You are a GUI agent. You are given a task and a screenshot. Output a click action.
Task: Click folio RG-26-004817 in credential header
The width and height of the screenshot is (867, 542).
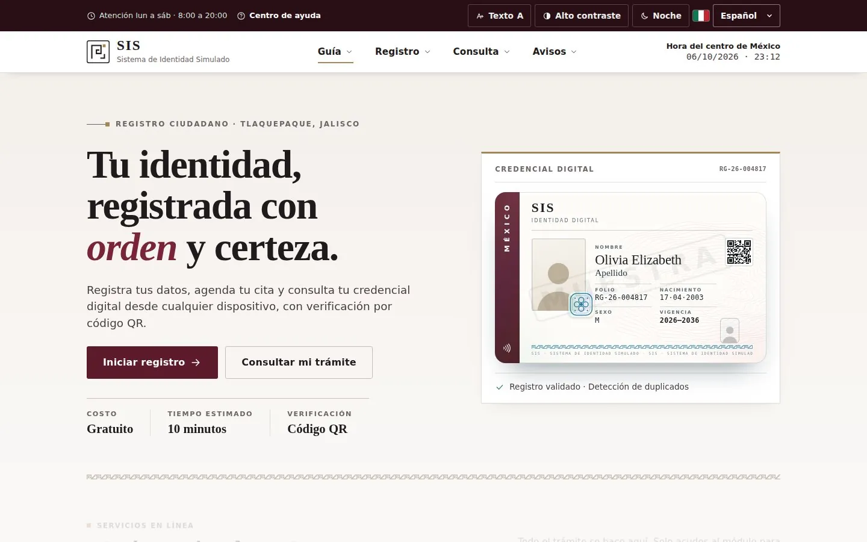(742, 169)
